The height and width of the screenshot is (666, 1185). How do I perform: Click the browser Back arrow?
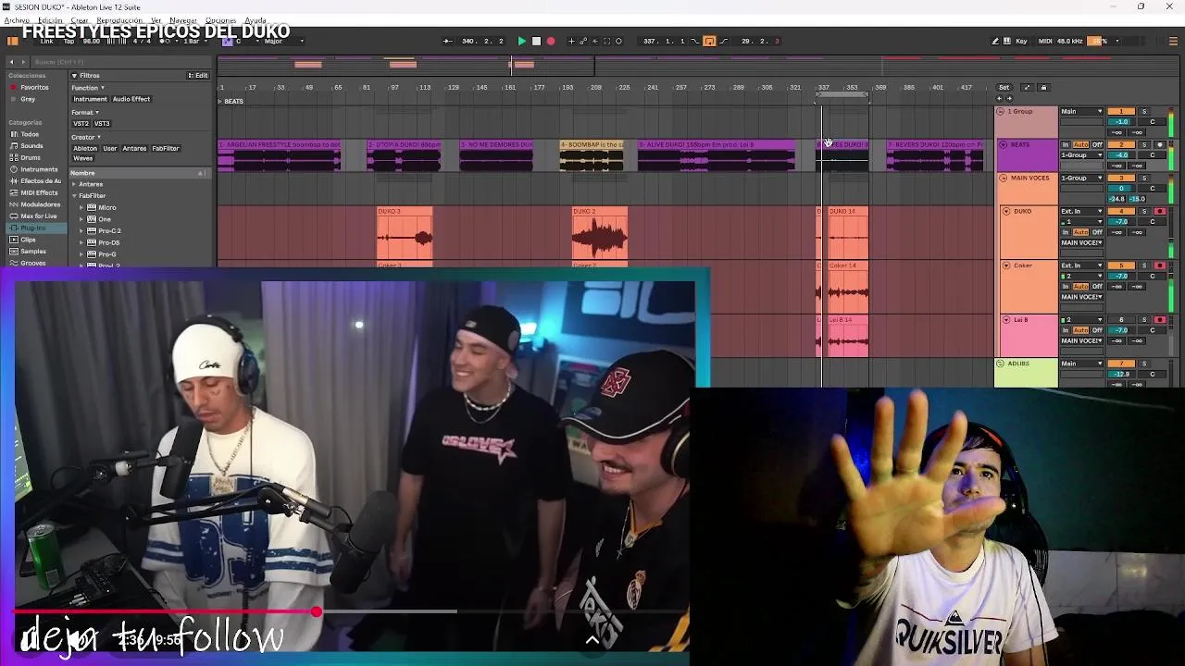click(x=11, y=62)
